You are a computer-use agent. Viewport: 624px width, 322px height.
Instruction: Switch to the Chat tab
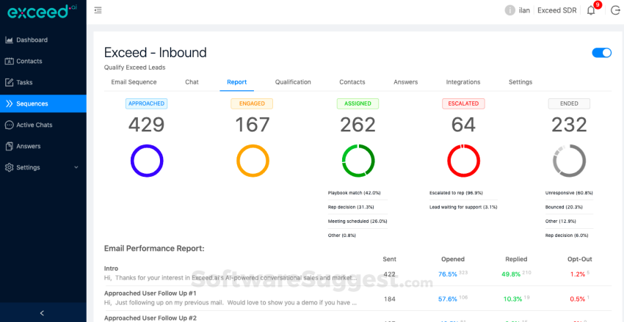192,82
